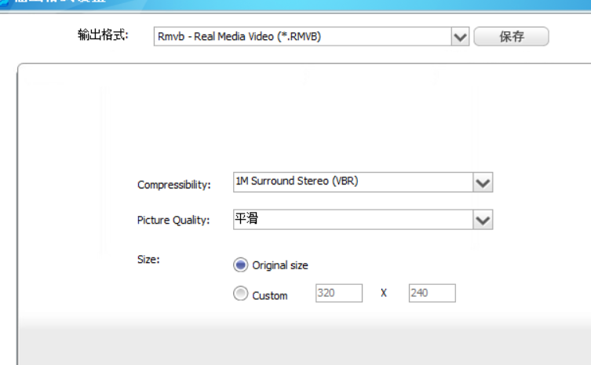This screenshot has height=365, width=591.
Task: Click the Picture Quality label
Action: tap(173, 221)
